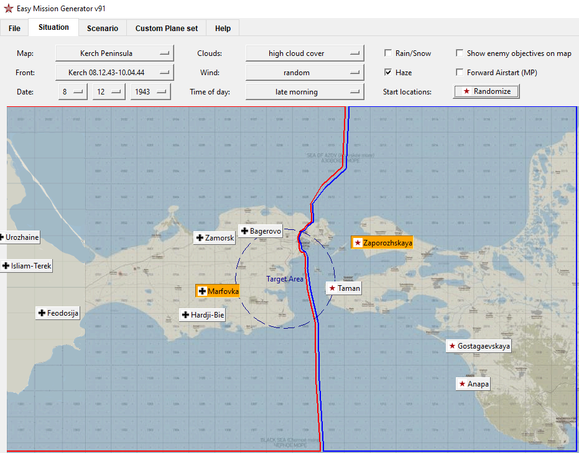This screenshot has height=453, width=579.
Task: Select the Bagerovo airfield marker
Action: coord(261,231)
